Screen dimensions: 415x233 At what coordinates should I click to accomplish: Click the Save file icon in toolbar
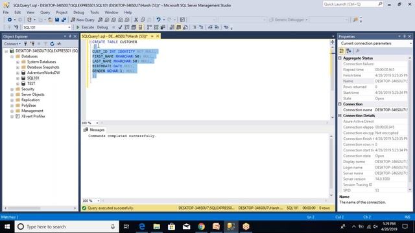[57, 20]
